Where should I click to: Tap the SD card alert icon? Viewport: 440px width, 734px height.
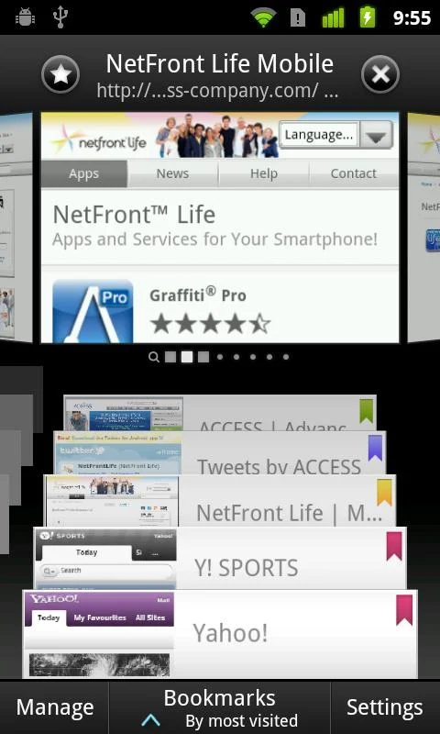[298, 17]
